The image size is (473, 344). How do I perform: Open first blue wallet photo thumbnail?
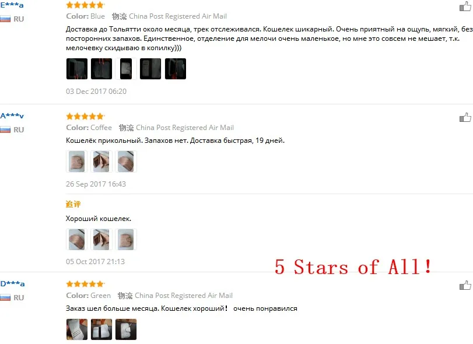[77, 69]
